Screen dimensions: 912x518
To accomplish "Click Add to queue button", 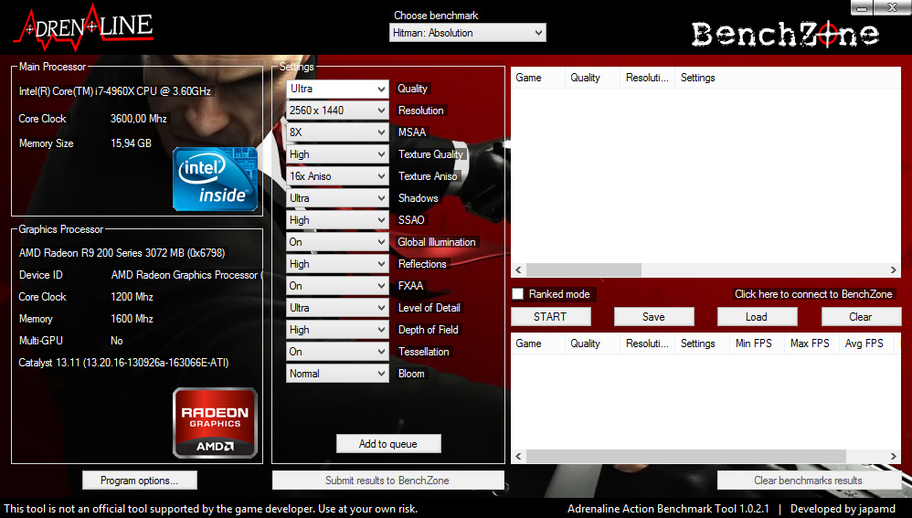I will coord(388,444).
